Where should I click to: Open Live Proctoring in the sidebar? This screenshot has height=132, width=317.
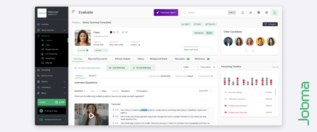click(51, 54)
